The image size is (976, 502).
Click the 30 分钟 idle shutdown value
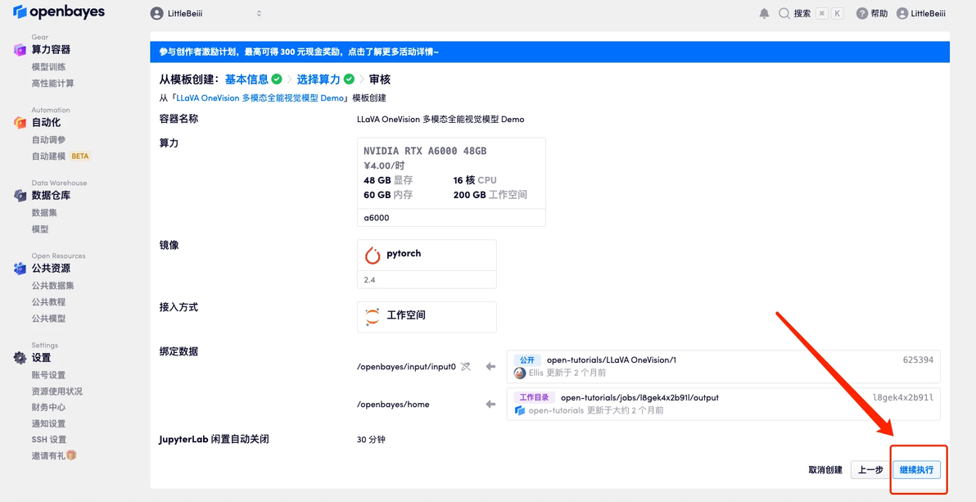point(371,440)
